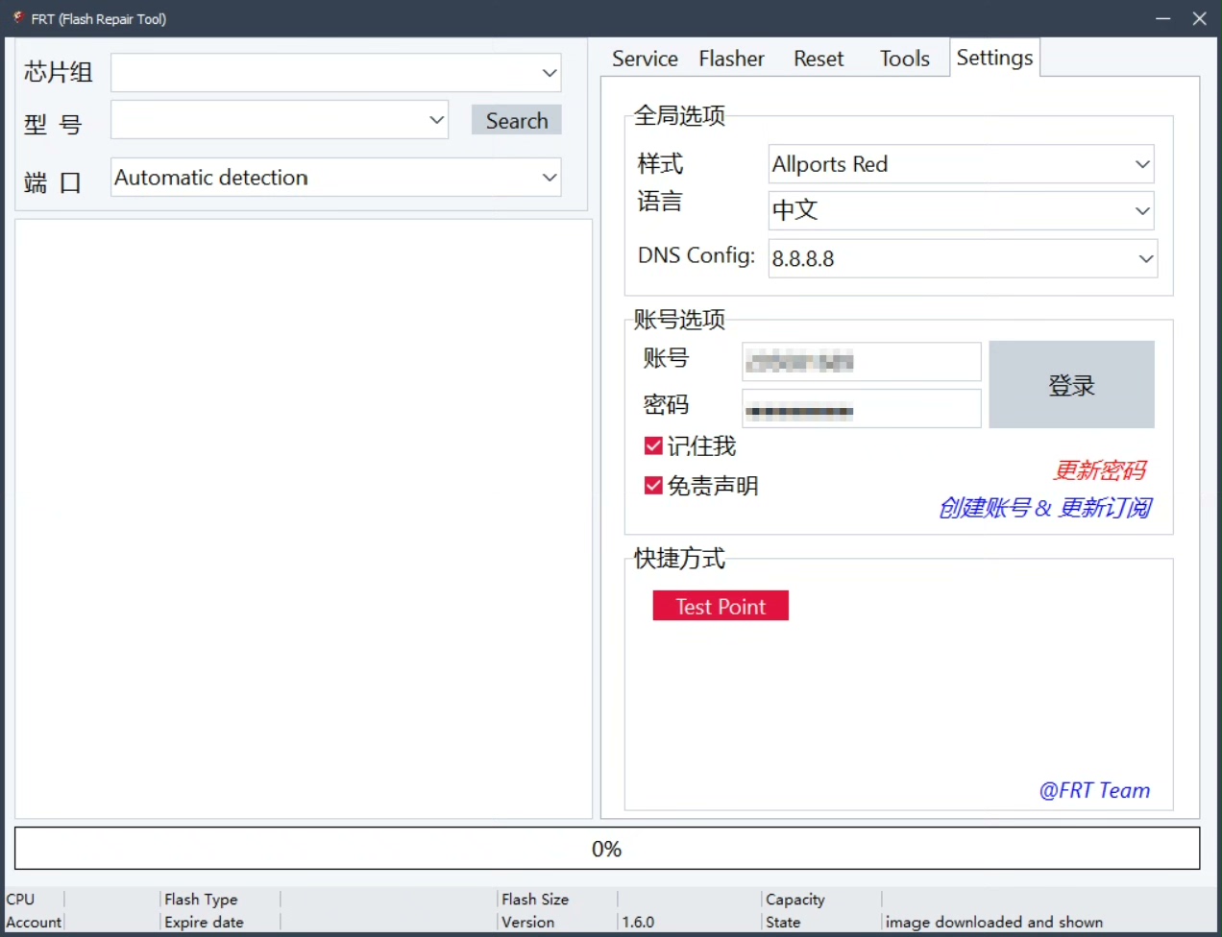Click the FRT app icon in title bar
Screen dimensions: 1222x937
click(18, 18)
